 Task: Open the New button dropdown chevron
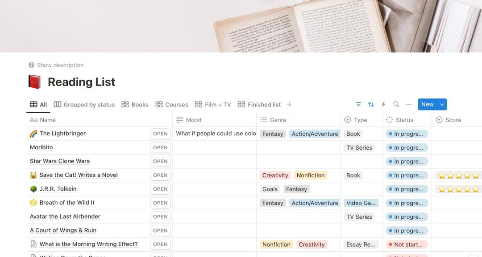point(442,104)
